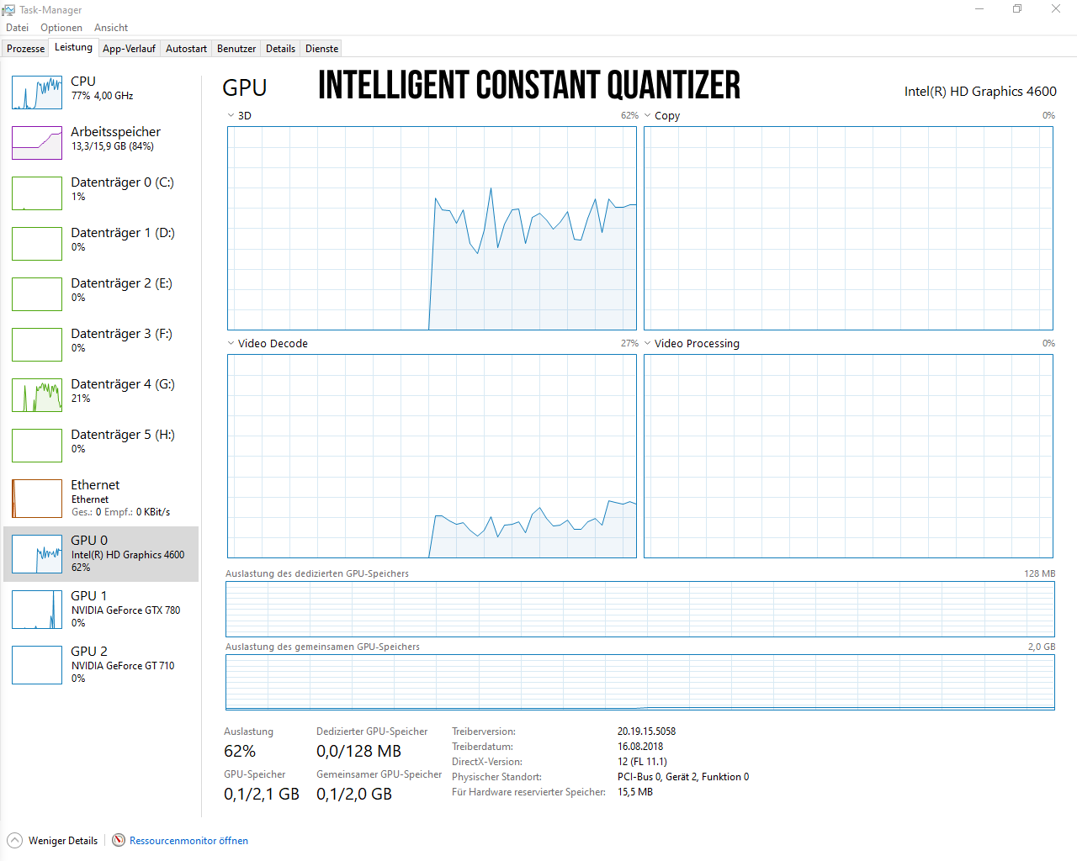Switch to the Prozesse tab

coord(25,49)
